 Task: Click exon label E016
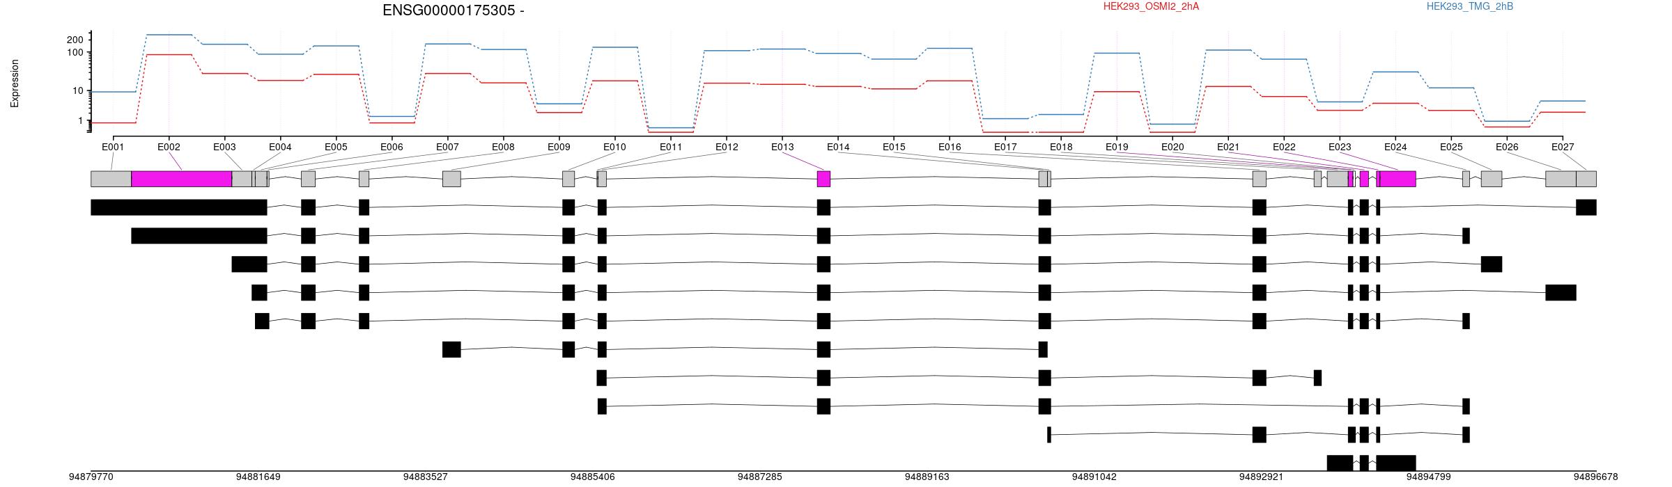pyautogui.click(x=950, y=147)
